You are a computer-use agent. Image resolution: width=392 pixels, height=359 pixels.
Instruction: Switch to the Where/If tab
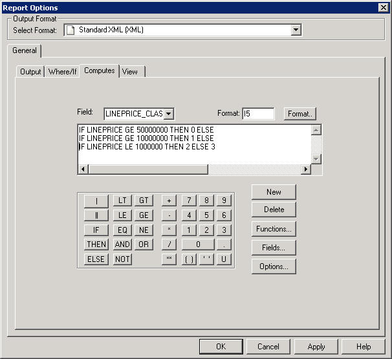point(63,72)
